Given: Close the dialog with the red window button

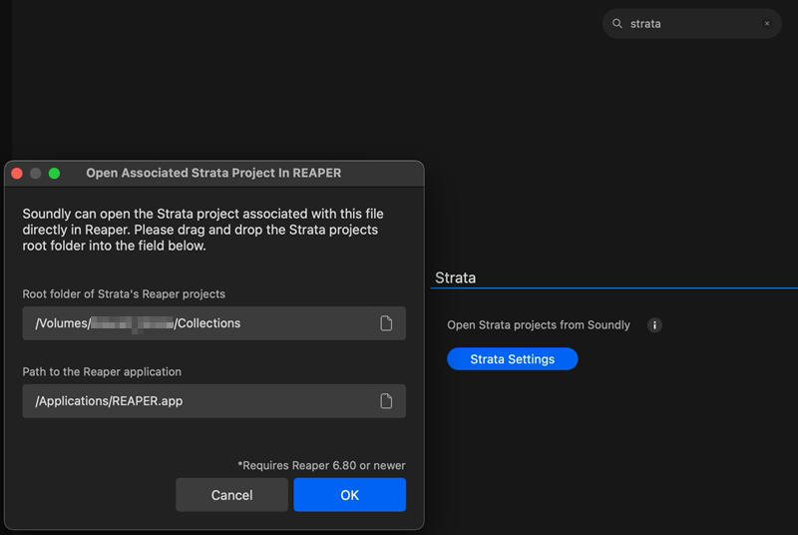Looking at the screenshot, I should click(17, 173).
